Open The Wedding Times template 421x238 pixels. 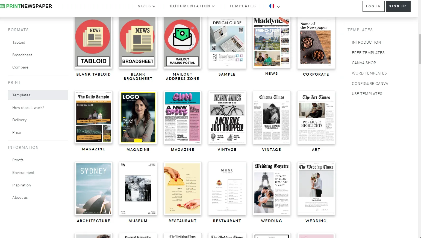[x=316, y=188]
